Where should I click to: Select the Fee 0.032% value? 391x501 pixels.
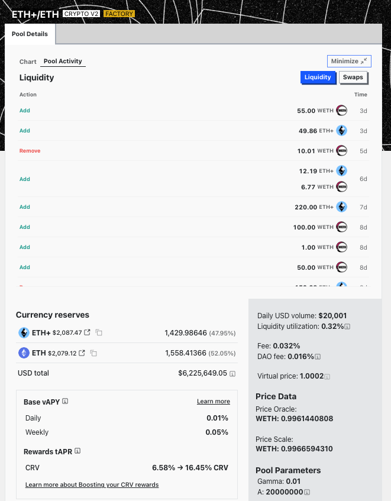[x=286, y=346]
